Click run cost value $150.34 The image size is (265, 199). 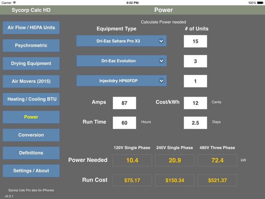pyautogui.click(x=175, y=180)
